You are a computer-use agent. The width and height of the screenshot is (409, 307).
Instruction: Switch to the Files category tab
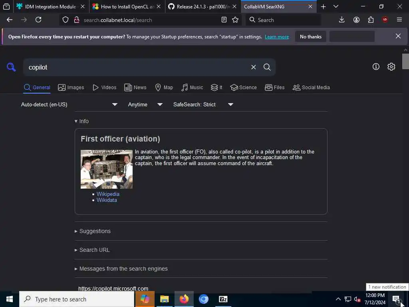coord(274,88)
